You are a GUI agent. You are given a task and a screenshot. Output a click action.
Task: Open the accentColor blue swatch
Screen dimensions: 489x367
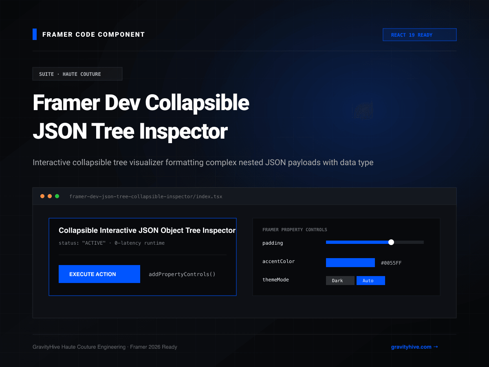(x=350, y=263)
